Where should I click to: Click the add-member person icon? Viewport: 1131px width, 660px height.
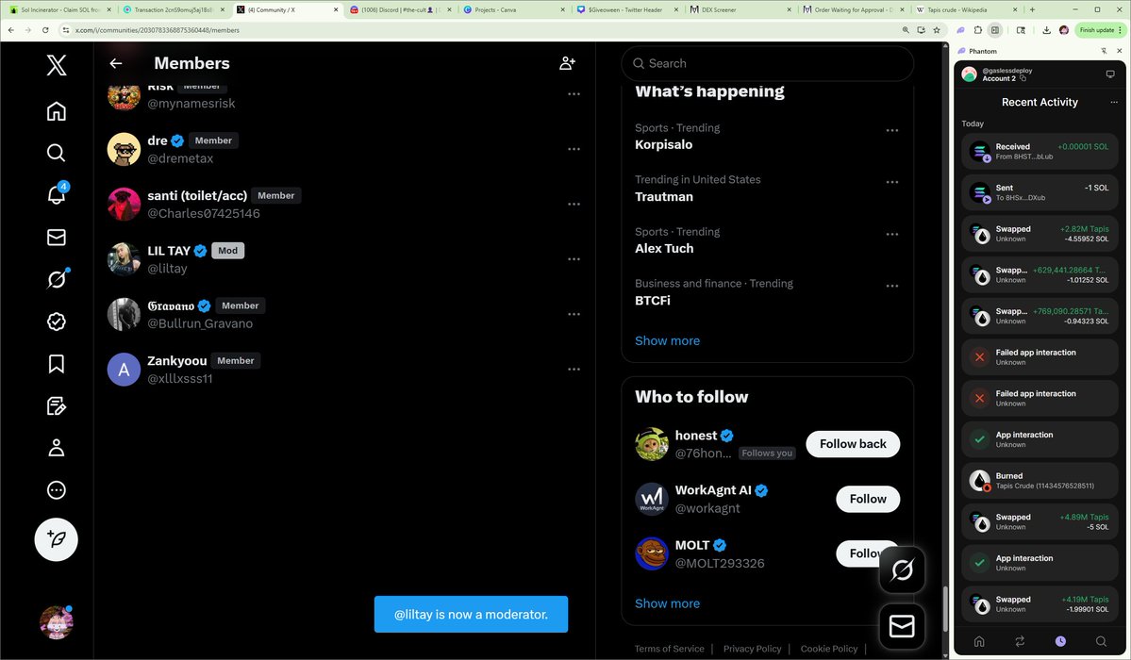(x=567, y=63)
